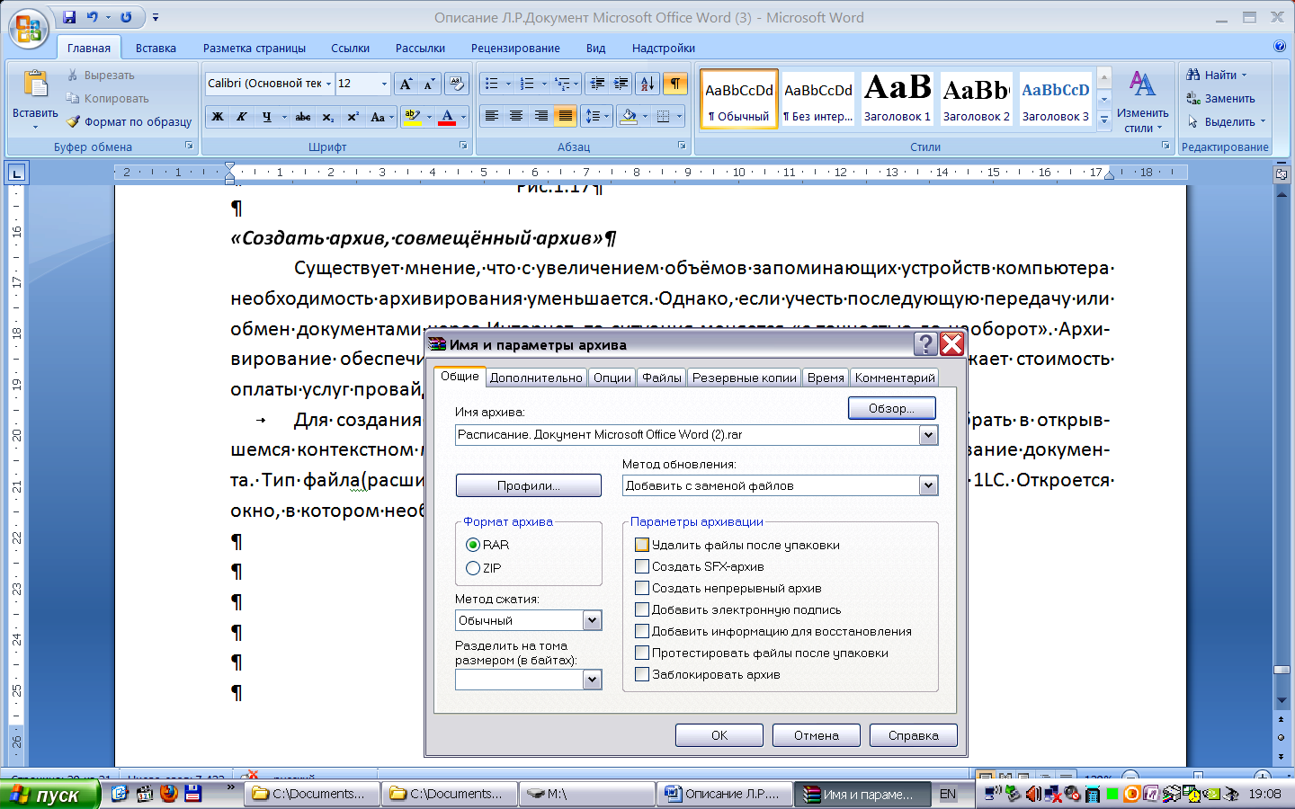Enable 'Удалить файлы после упаковки' checkbox

(x=642, y=545)
